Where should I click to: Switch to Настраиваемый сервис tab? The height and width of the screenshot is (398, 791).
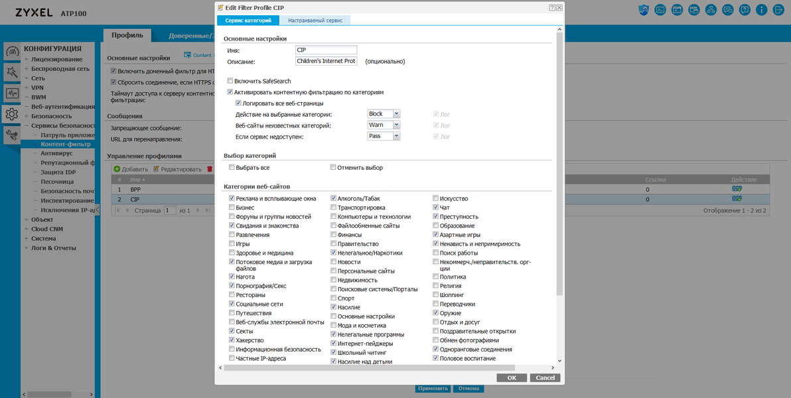[x=315, y=20]
